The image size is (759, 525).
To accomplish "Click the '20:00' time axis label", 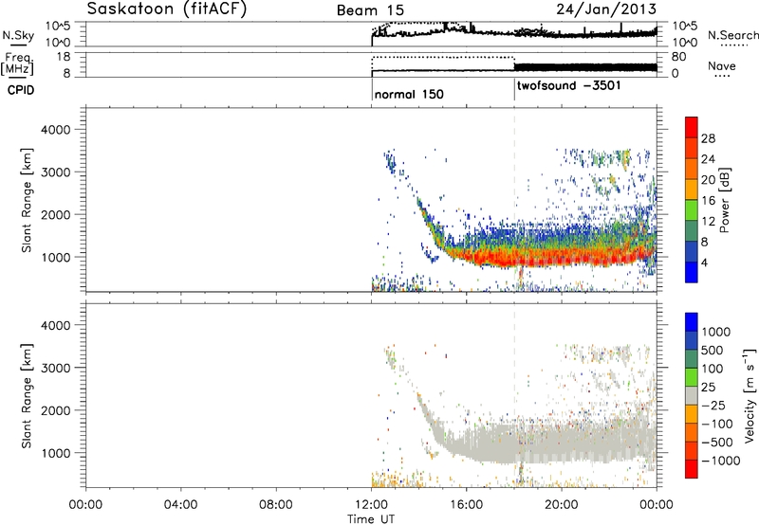I will [562, 505].
